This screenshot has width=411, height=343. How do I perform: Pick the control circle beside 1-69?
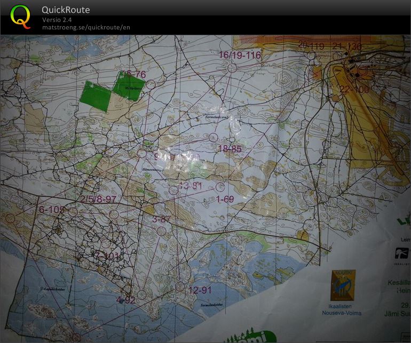pos(220,187)
